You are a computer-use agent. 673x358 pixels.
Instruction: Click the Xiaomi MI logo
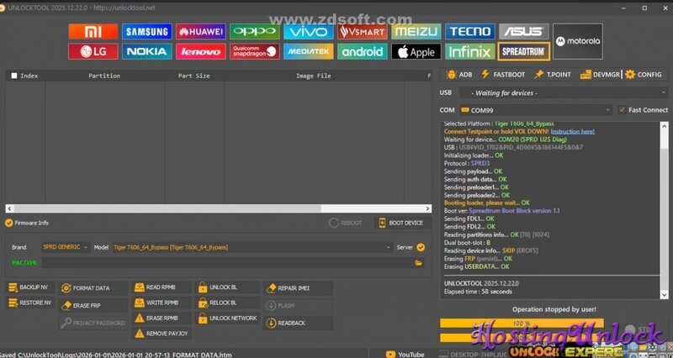click(93, 32)
